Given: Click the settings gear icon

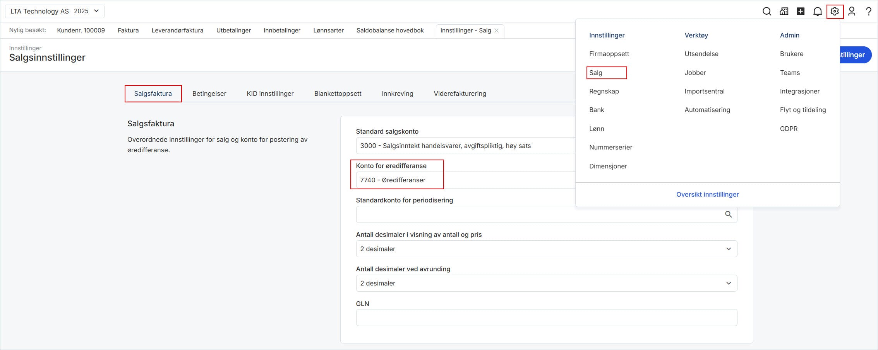Looking at the screenshot, I should [835, 12].
